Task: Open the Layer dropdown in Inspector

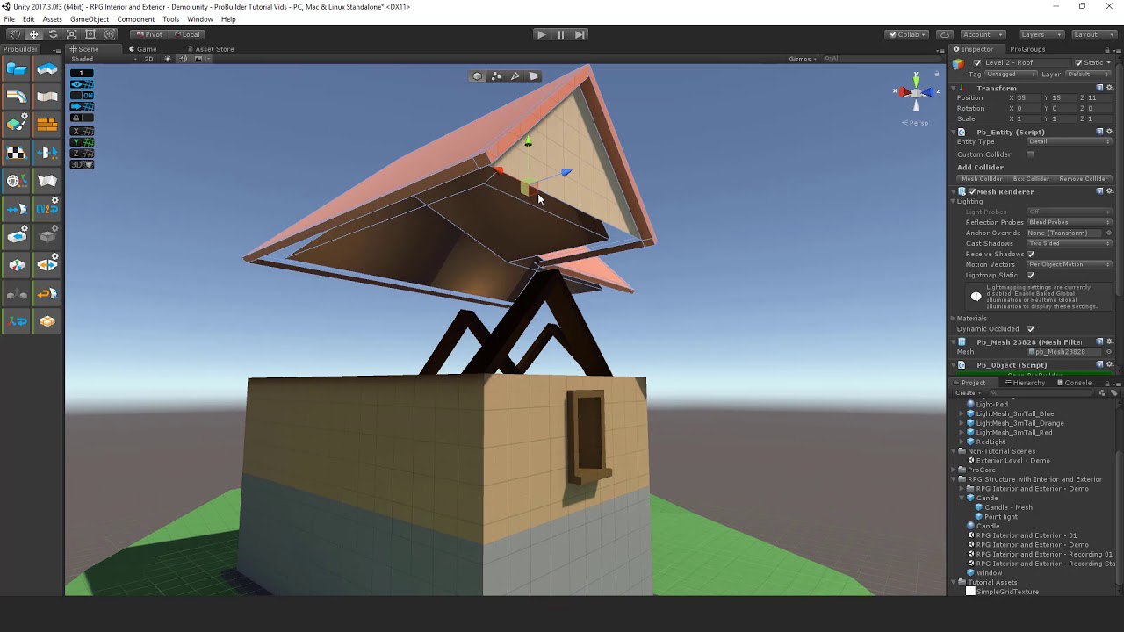Action: pos(1090,75)
